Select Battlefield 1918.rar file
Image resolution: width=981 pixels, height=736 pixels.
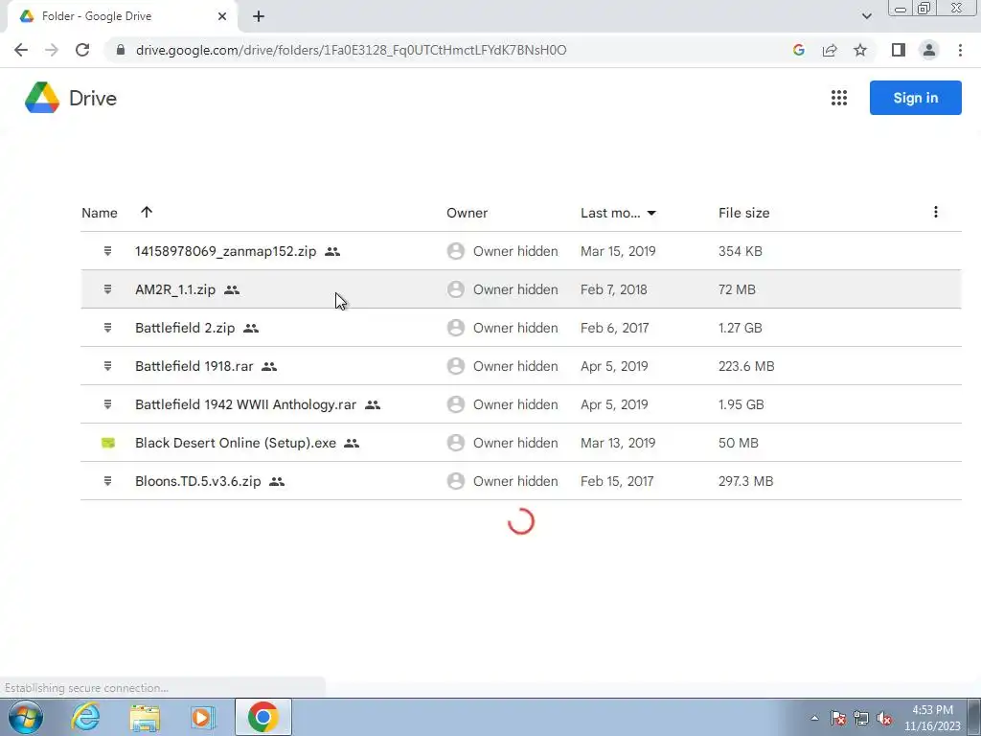click(x=520, y=366)
